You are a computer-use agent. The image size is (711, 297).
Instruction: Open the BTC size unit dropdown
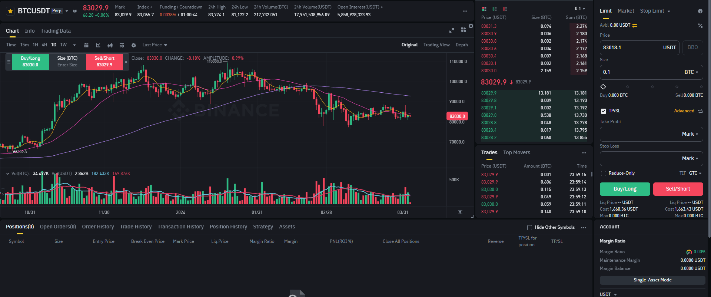pyautogui.click(x=691, y=72)
